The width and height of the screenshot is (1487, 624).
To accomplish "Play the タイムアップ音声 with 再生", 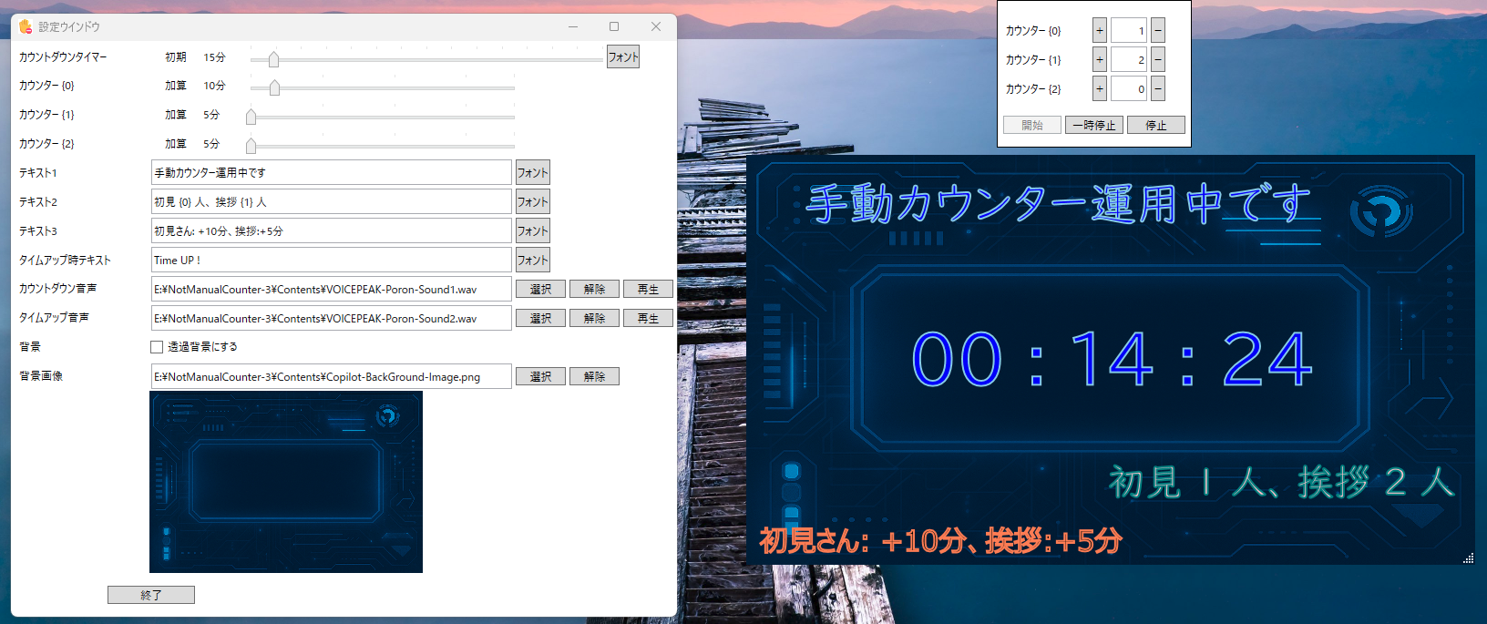I will click(x=648, y=319).
